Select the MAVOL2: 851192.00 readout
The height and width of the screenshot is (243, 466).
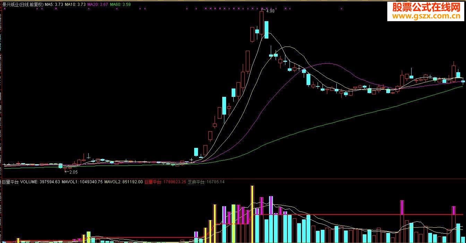click(x=123, y=182)
